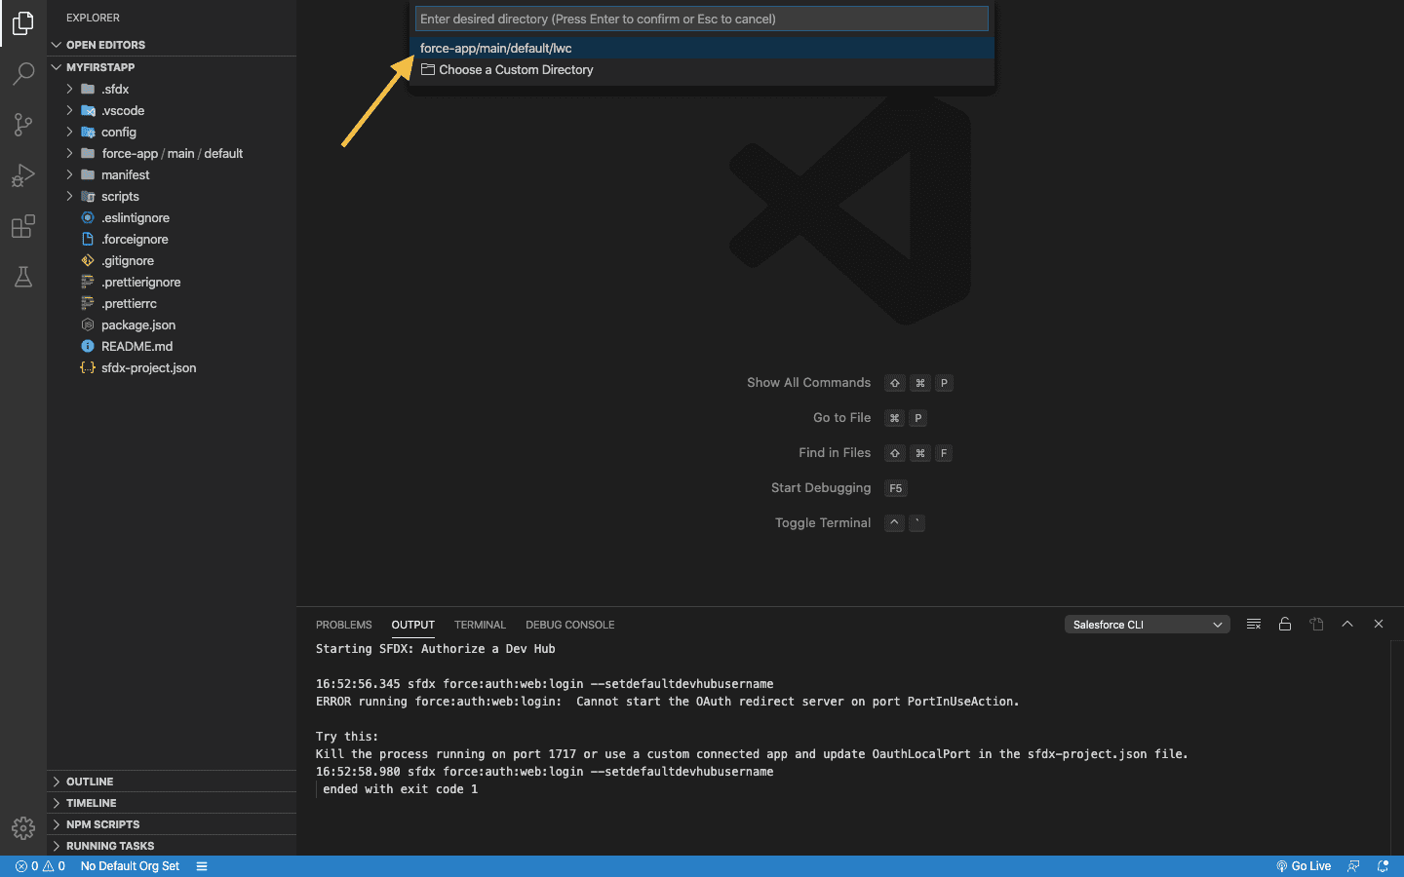This screenshot has height=877, width=1404.
Task: Open the Salesforce CLI output channel dropdown
Action: [x=1148, y=625]
